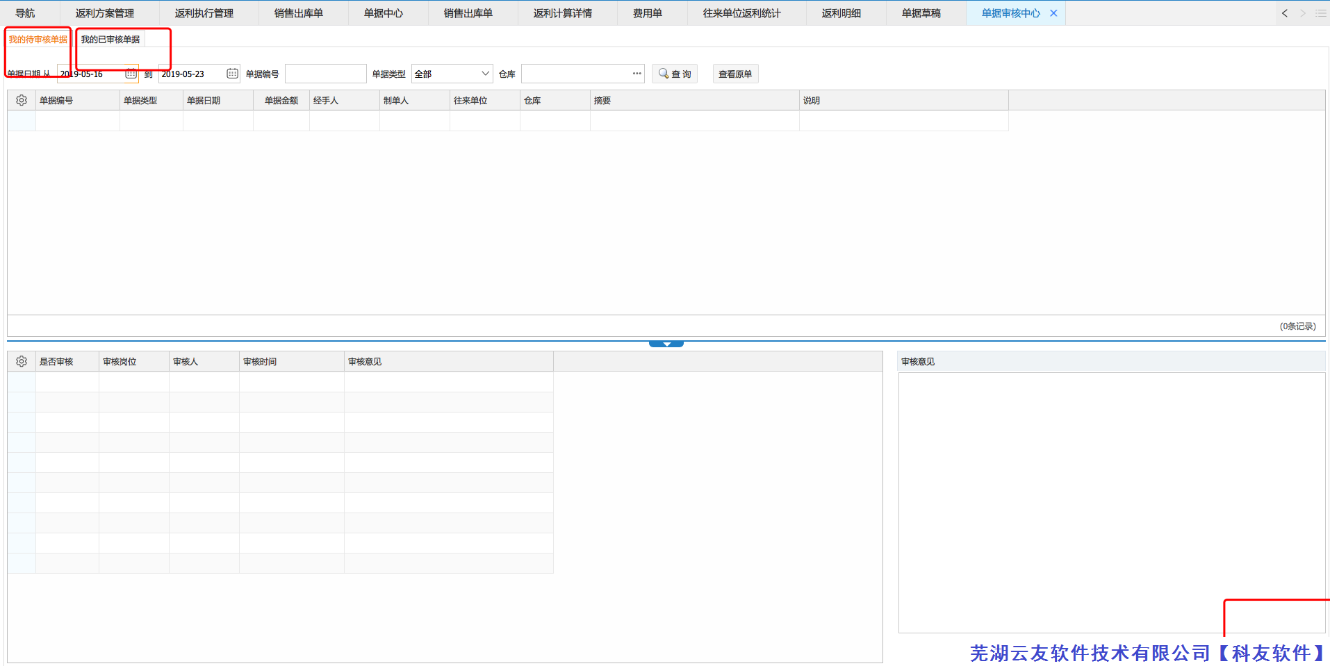Screen dimensions: 1330x666
Task: Open calendar picker for start date
Action: click(131, 74)
